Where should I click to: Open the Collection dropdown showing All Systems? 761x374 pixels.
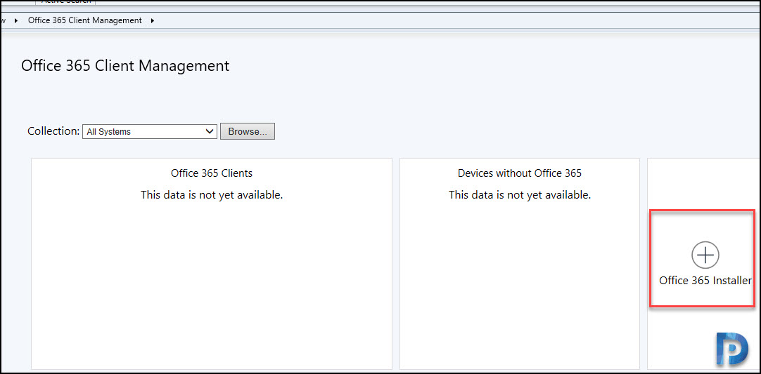pos(150,131)
